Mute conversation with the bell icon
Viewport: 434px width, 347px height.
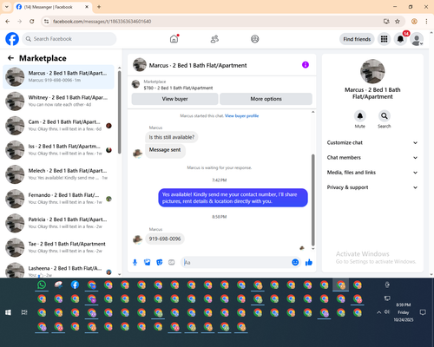[x=360, y=116]
